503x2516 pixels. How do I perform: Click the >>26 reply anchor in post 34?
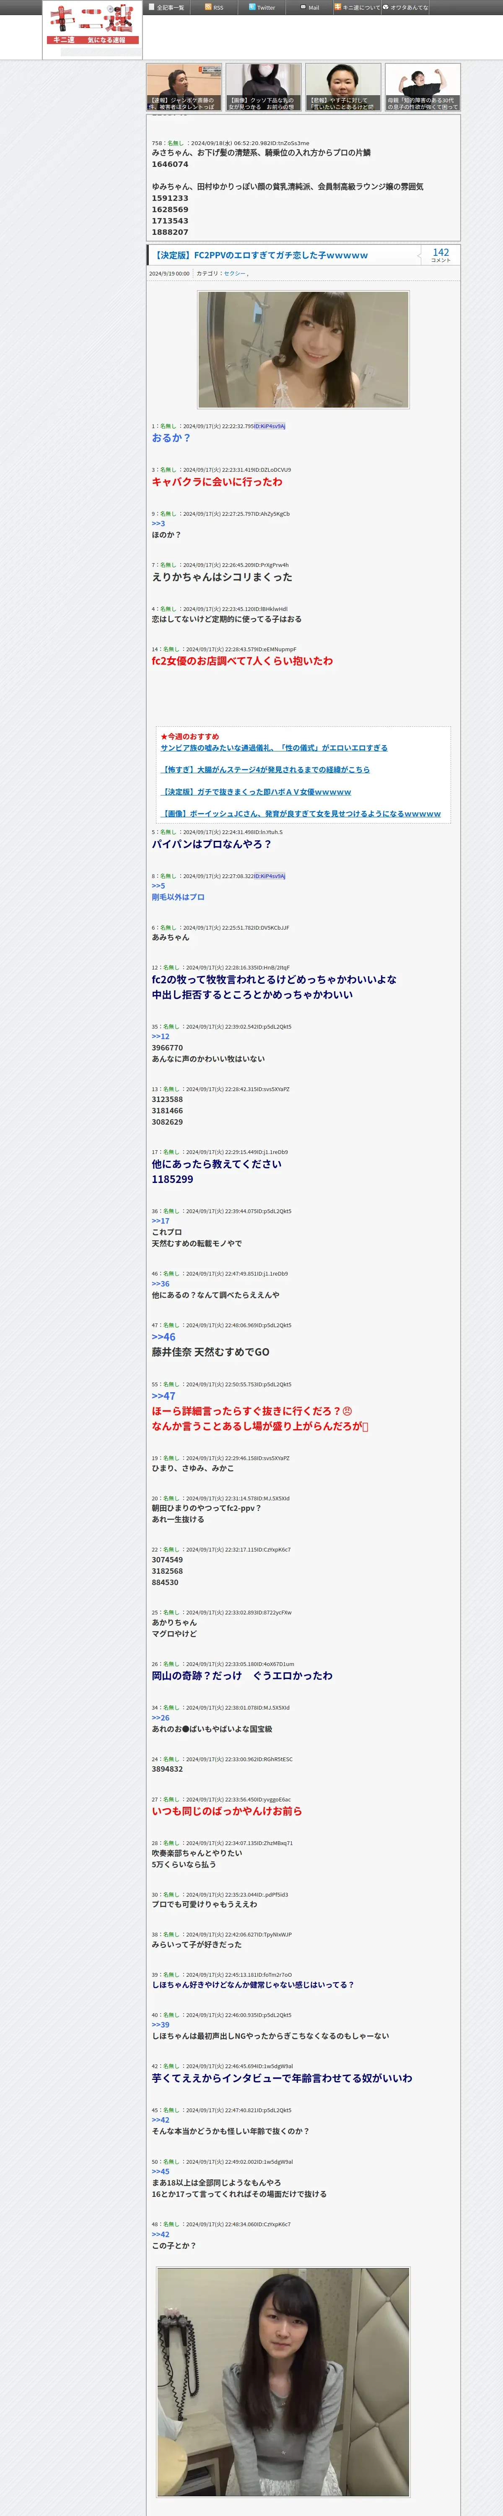(160, 1718)
